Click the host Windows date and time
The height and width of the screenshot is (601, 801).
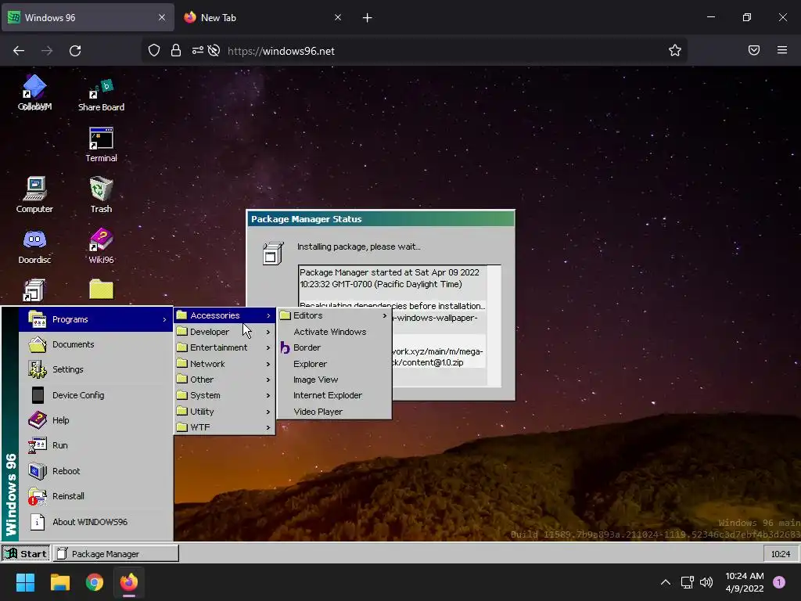point(745,582)
